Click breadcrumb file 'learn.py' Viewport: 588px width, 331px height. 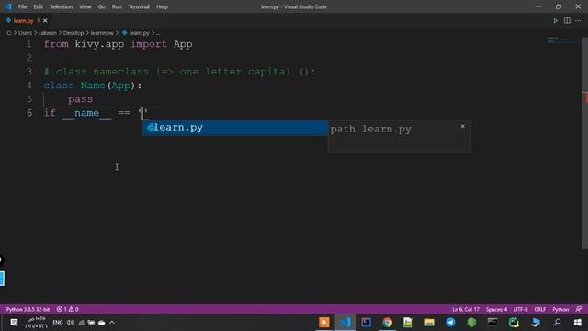pyautogui.click(x=139, y=33)
